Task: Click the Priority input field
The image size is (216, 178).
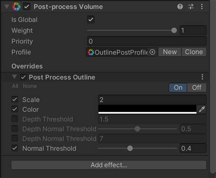Action: (147, 41)
